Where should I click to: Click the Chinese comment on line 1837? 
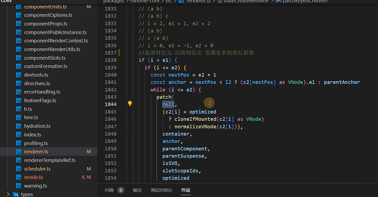(x=196, y=53)
